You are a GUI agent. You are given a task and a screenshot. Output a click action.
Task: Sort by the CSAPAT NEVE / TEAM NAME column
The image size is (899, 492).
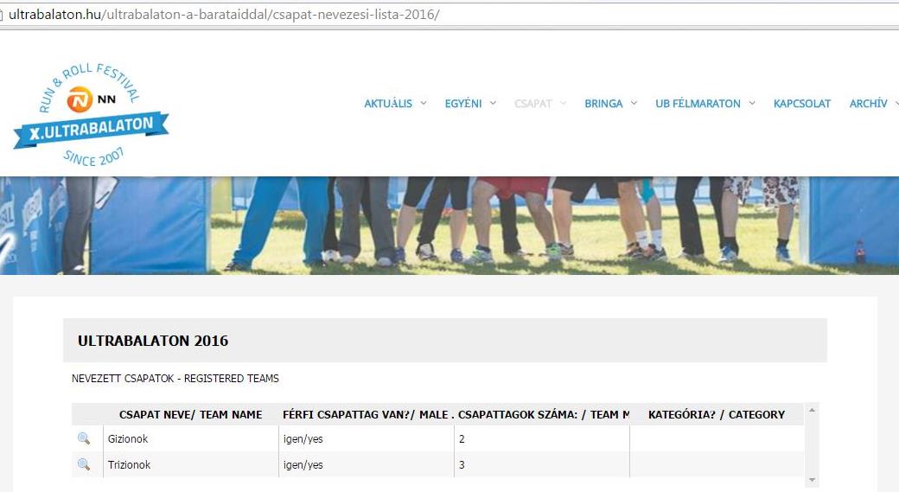[190, 414]
